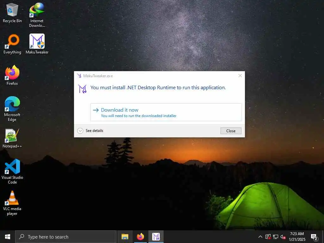The height and width of the screenshot is (243, 324).
Task: Open the clock showing 7:23 AM
Action: (297, 237)
